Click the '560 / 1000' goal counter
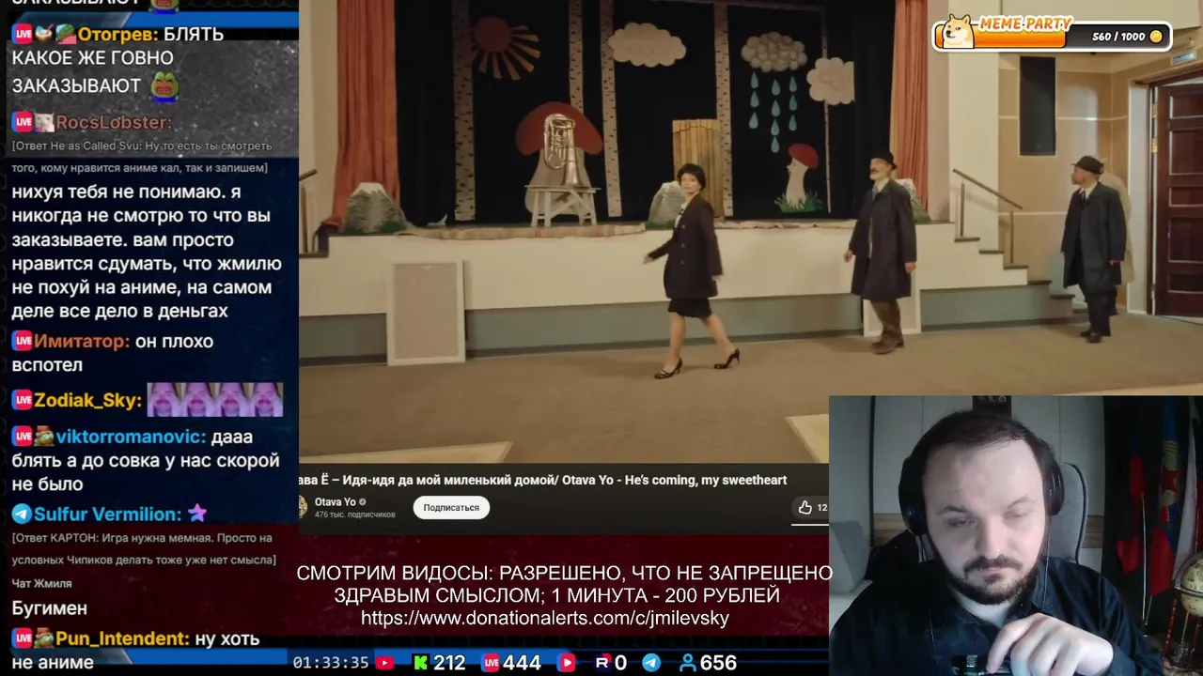Viewport: 1203px width, 676px height. tap(1118, 37)
